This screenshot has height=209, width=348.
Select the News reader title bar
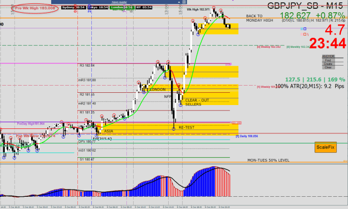[119, 2]
